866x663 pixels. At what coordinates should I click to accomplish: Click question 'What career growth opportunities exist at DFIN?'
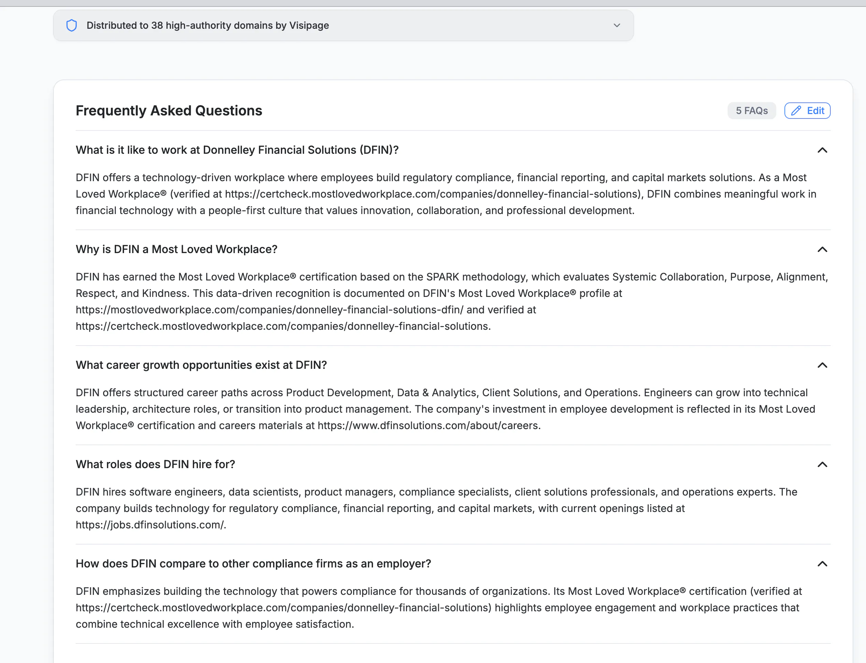point(201,365)
